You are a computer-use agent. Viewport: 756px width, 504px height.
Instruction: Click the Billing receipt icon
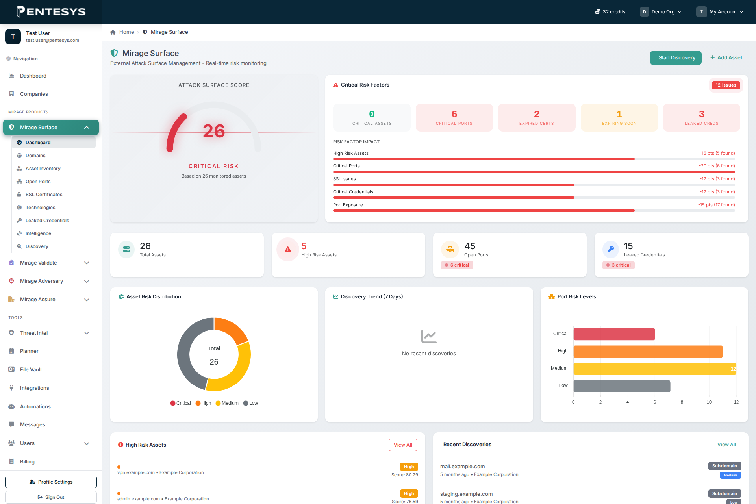11,461
